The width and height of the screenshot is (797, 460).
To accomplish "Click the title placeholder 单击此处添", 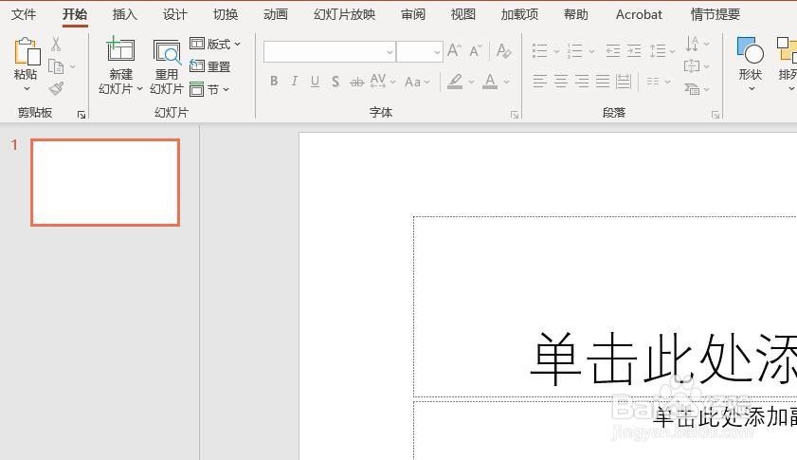I will coord(662,358).
